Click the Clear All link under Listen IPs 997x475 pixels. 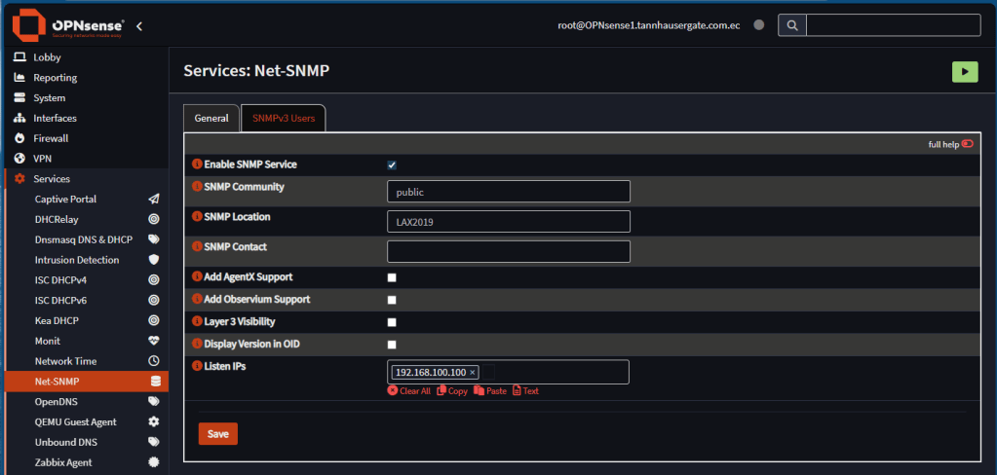pos(408,391)
